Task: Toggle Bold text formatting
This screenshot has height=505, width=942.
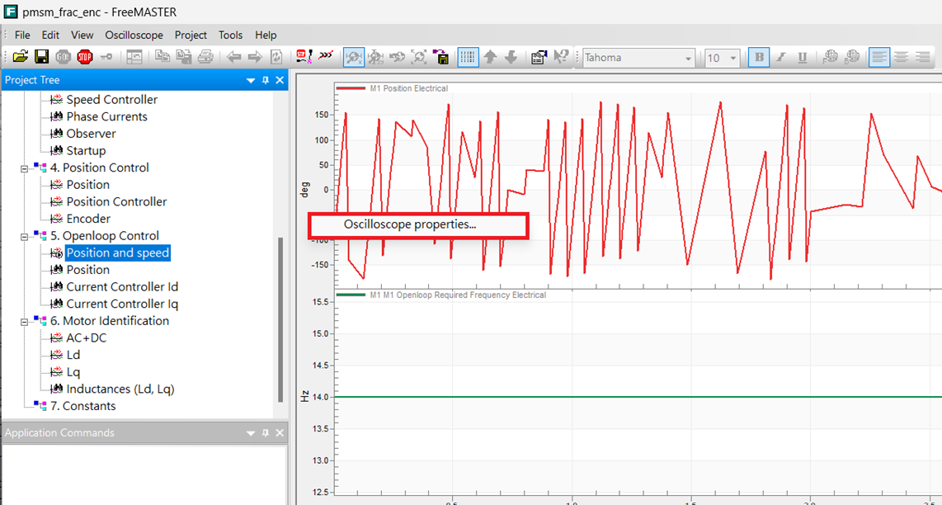Action: click(x=759, y=57)
